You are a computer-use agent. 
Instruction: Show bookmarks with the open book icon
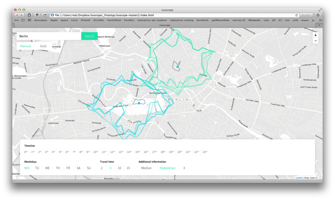click(23, 20)
